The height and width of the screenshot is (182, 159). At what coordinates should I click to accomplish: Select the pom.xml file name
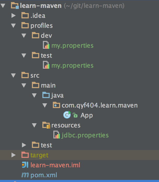click(x=44, y=175)
